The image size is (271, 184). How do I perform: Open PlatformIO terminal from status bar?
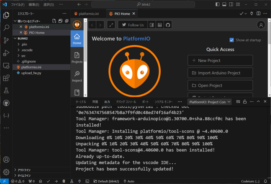[87, 181]
